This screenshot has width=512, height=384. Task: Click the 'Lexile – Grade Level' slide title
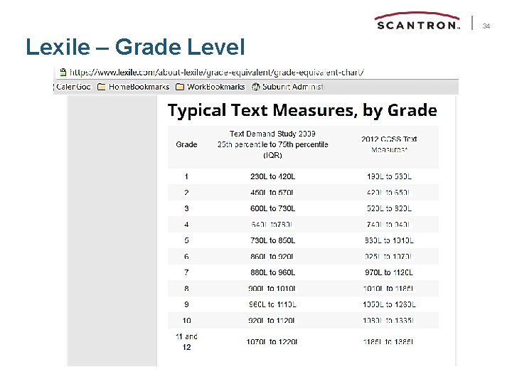pyautogui.click(x=135, y=47)
